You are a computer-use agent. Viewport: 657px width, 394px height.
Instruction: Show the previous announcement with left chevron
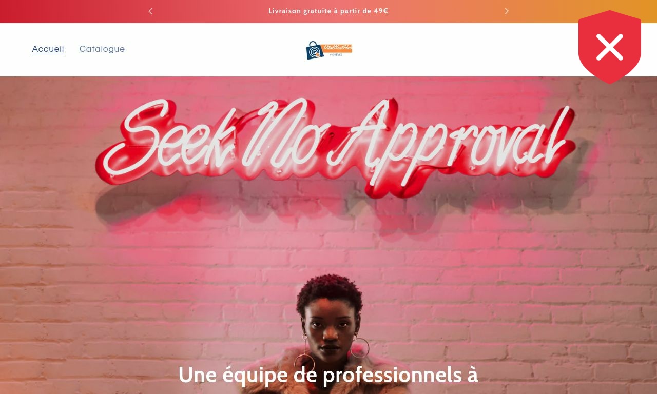tap(150, 11)
